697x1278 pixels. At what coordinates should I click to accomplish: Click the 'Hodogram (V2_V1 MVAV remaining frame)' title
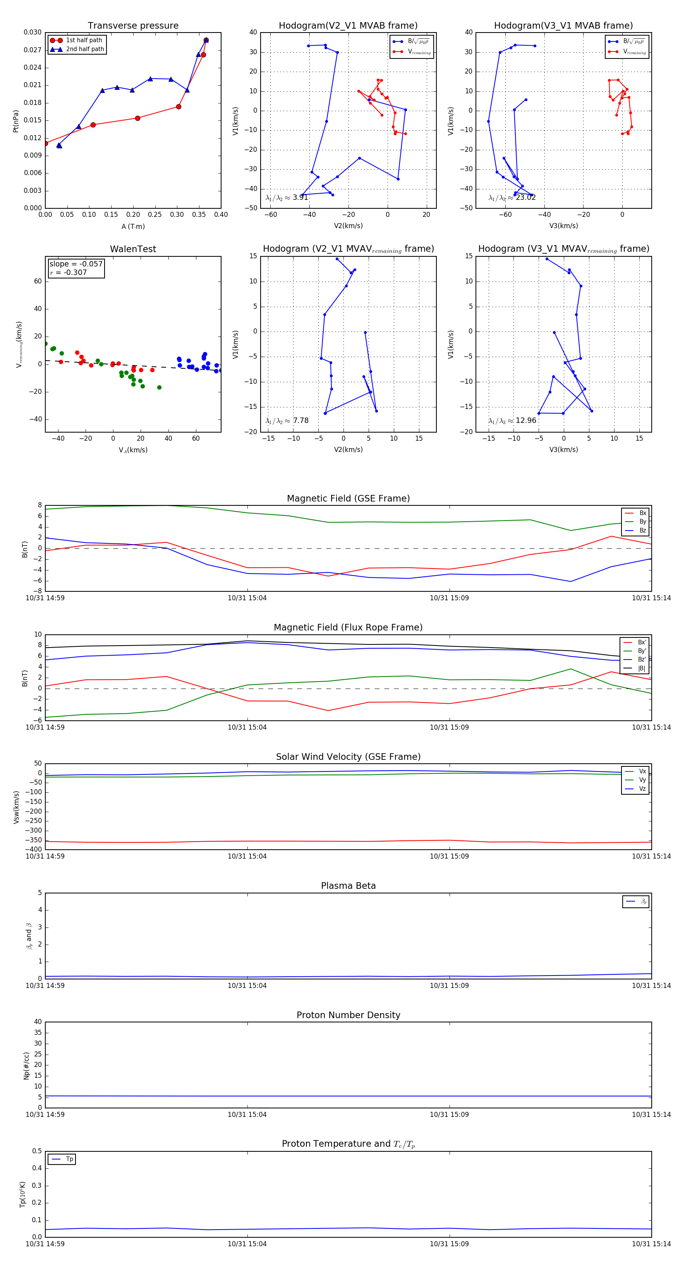[348, 249]
